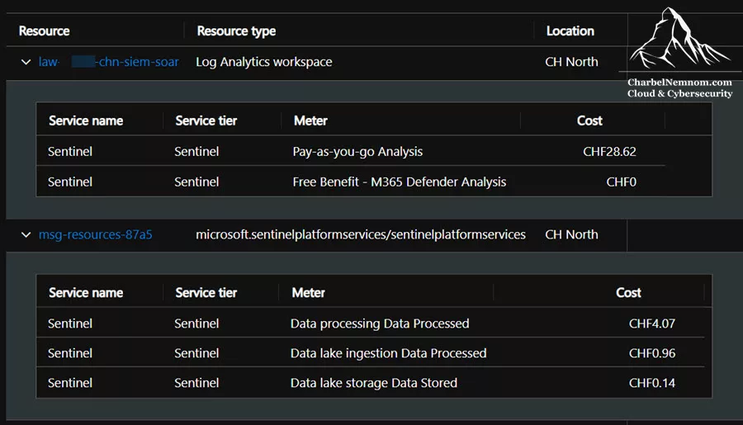Select the CHF4.07 cost value
The height and width of the screenshot is (425, 743).
(x=652, y=323)
